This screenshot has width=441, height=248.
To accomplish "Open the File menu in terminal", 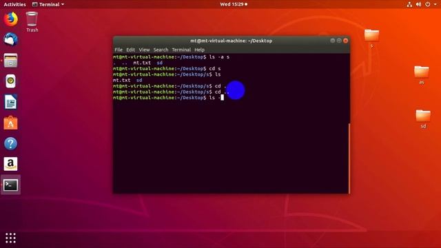I will coord(119,50).
